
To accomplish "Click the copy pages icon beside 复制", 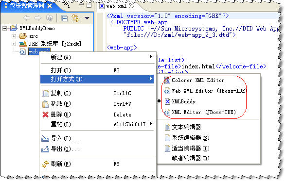I will [45, 93].
